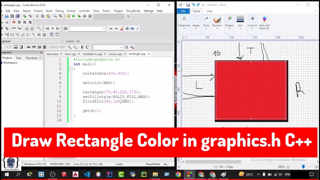
Task: Switch to the runcar.cpp tab
Action: tap(115, 54)
